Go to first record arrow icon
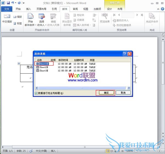165x154 pixels. [x=114, y=15]
